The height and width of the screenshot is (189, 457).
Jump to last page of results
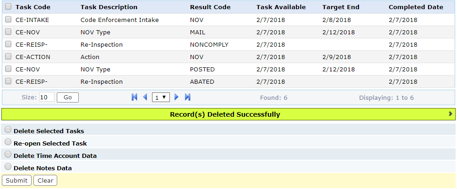click(187, 97)
